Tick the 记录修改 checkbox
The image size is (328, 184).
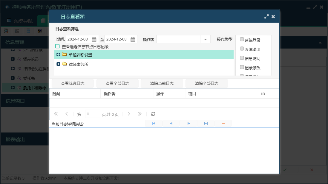click(x=242, y=67)
